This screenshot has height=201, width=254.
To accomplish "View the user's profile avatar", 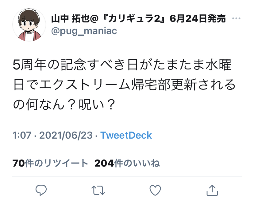I will (29, 25).
